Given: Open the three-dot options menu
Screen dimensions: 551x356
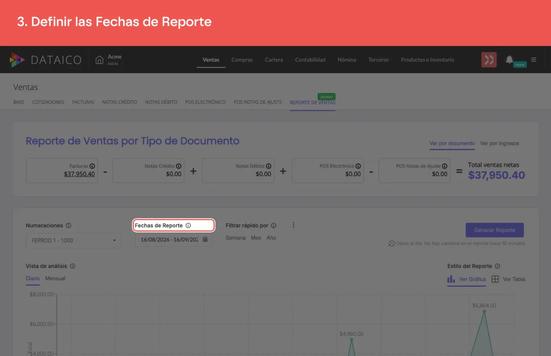Looking at the screenshot, I should pyautogui.click(x=294, y=225).
